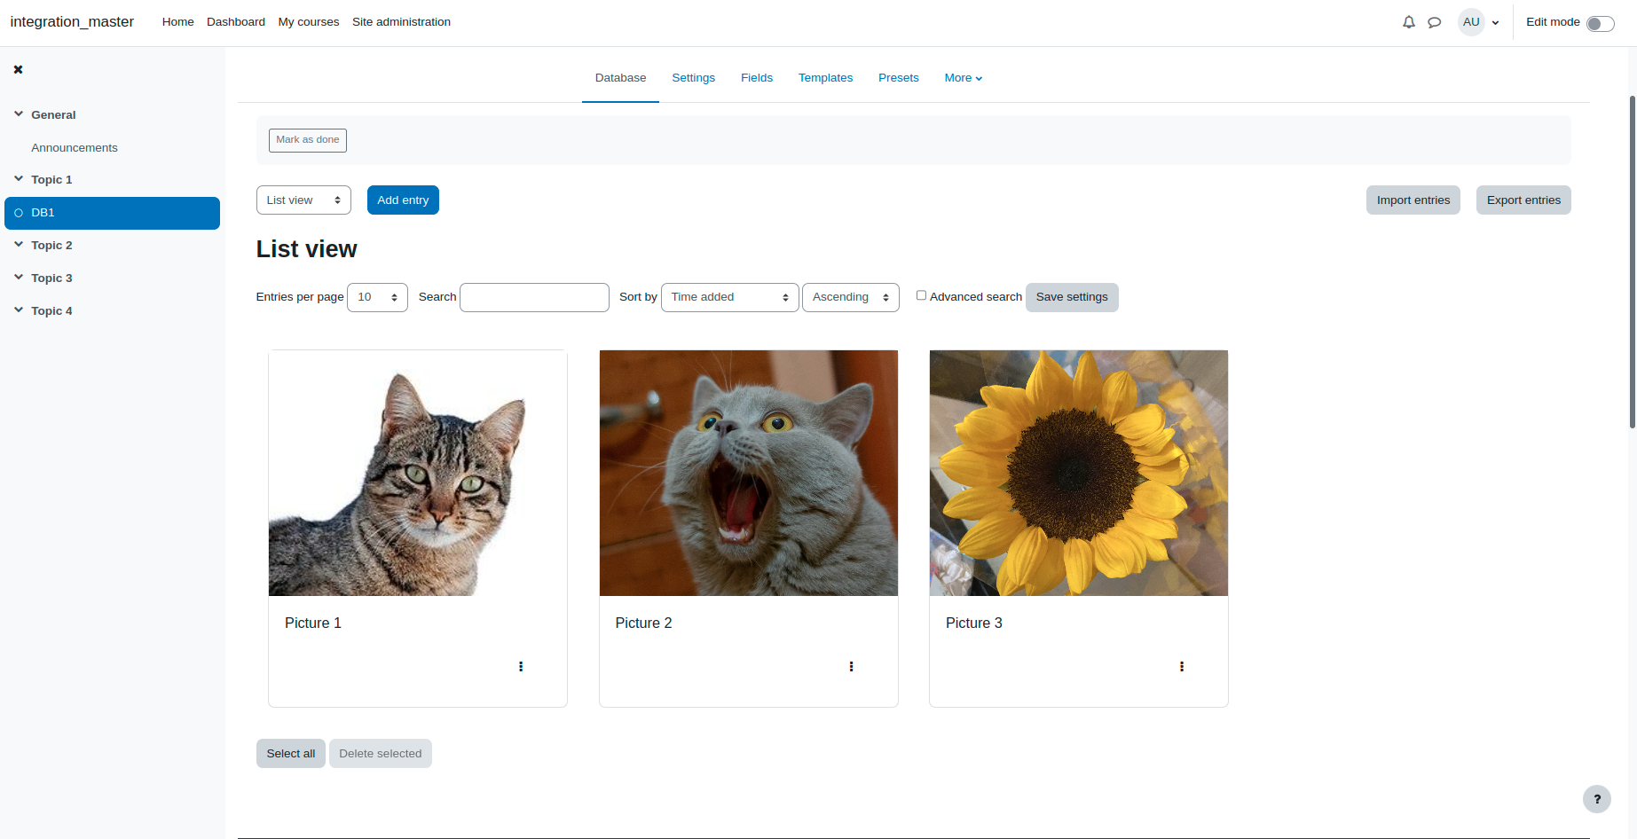Open Announcements in course index
The height and width of the screenshot is (839, 1637).
[75, 148]
